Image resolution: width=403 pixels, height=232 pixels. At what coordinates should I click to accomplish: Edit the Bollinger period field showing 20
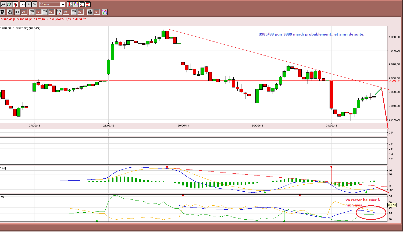click(24, 12)
